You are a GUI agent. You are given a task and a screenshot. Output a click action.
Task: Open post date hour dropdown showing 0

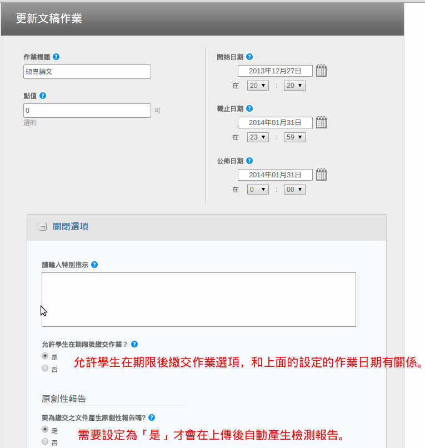(x=257, y=190)
